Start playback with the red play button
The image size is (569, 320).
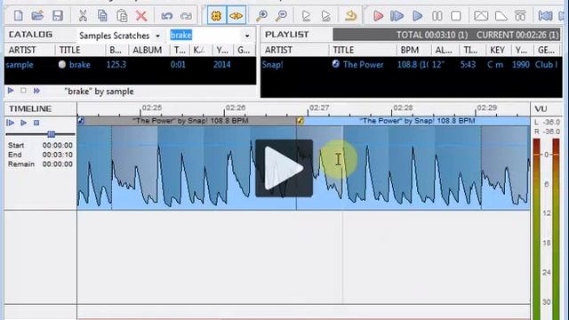pos(378,16)
